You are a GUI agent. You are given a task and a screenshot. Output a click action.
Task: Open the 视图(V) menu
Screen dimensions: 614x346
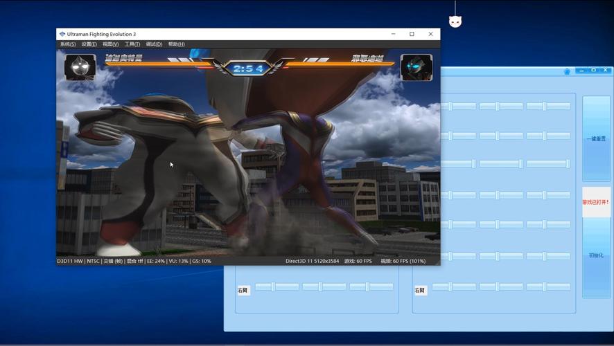[111, 44]
